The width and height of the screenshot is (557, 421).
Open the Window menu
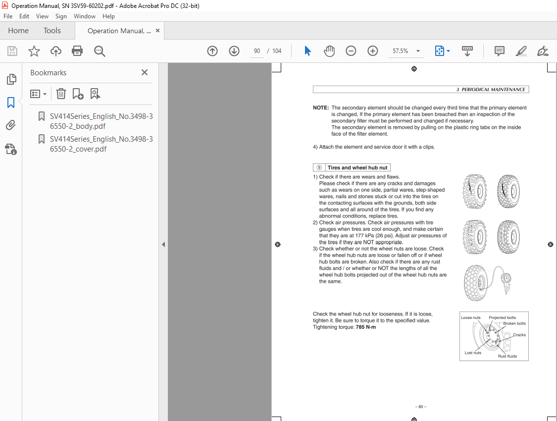85,16
